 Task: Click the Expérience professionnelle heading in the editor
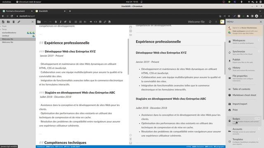[x=67, y=43]
